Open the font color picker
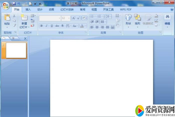Screen dimensions: 175x117 click(82, 26)
